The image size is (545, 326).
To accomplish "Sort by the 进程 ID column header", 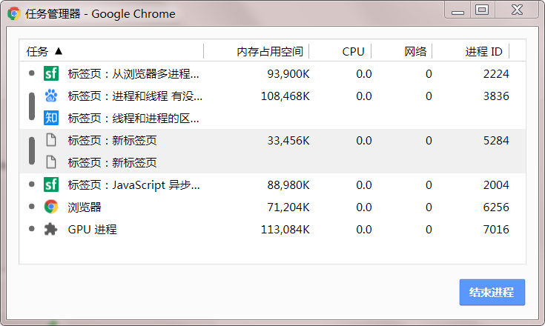I will (x=483, y=51).
